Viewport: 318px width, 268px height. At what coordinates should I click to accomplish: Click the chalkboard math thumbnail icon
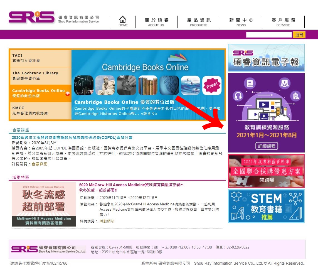tap(84, 85)
